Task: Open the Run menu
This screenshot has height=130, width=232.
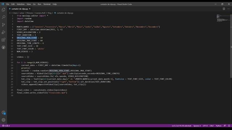Action: pyautogui.click(x=40, y=4)
